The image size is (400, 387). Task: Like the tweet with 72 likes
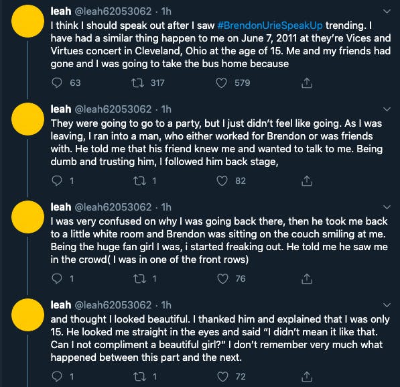[x=222, y=376]
